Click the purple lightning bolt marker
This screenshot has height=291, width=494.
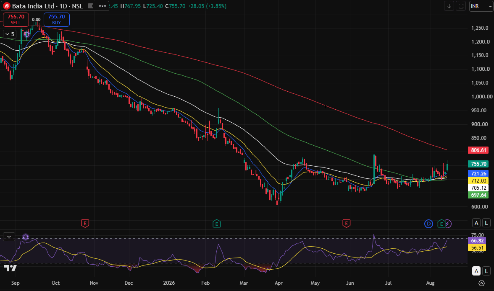tap(448, 224)
